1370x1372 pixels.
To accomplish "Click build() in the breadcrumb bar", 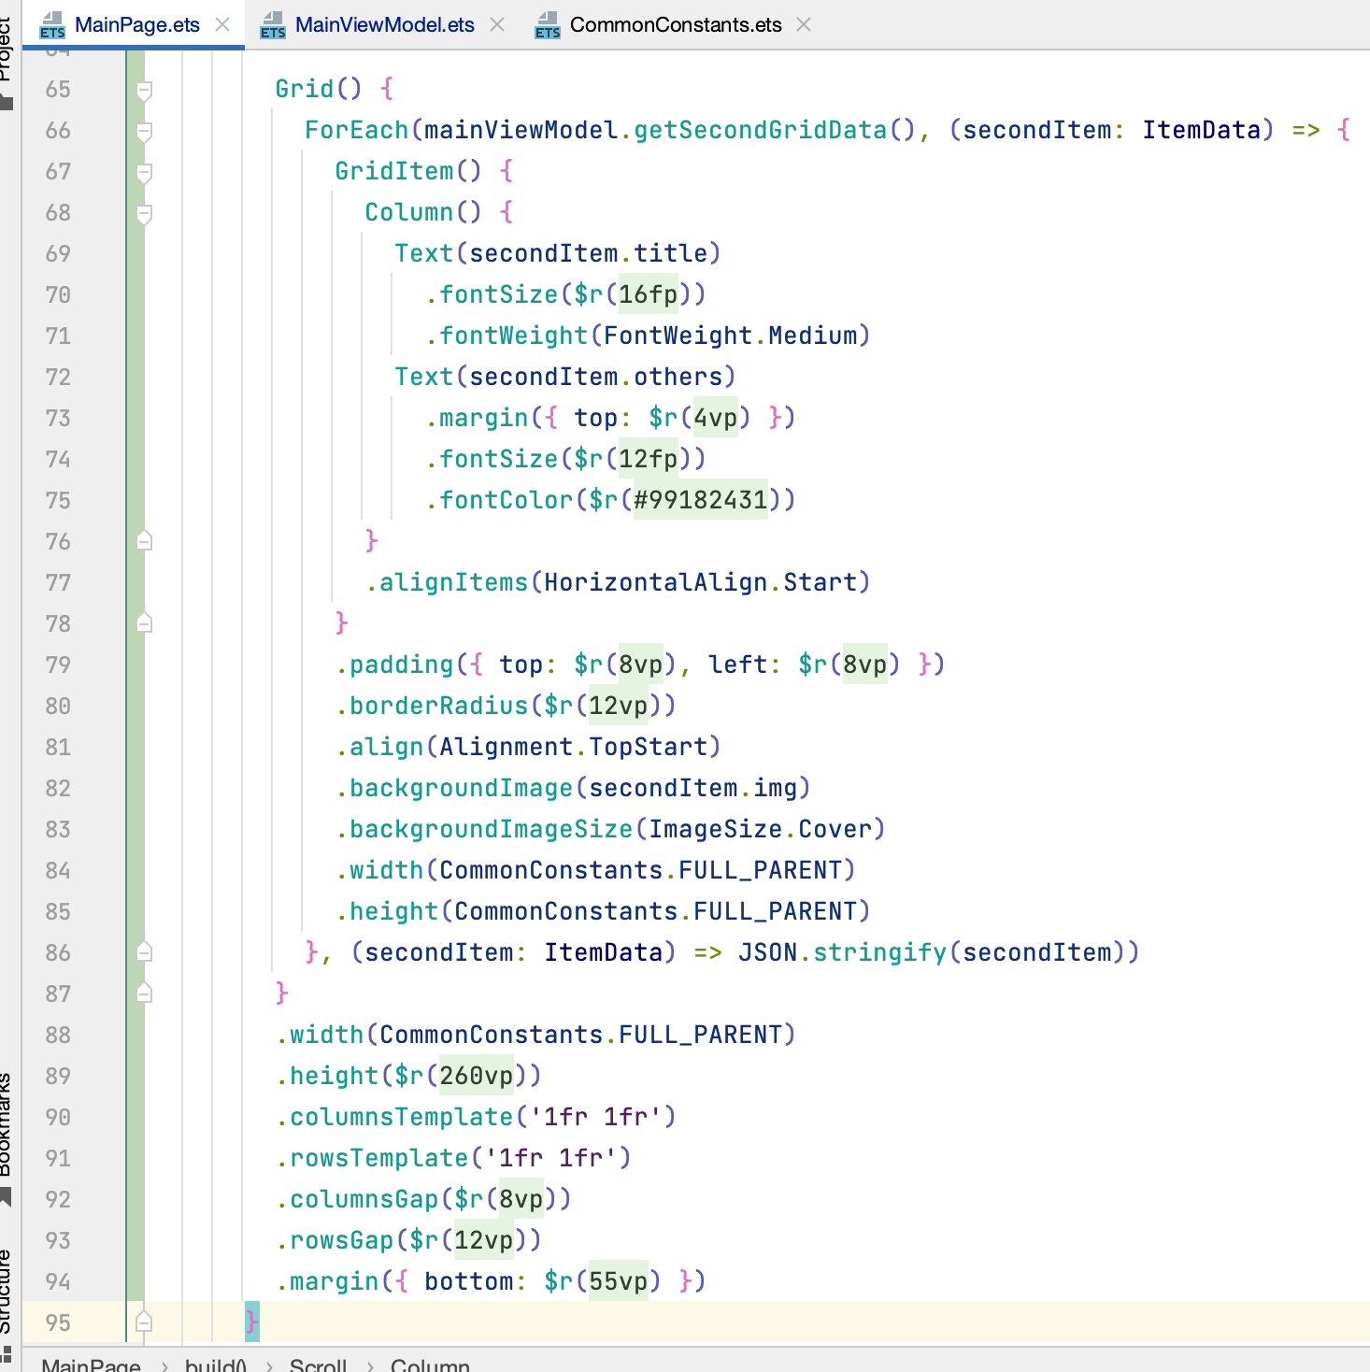I will (216, 1365).
